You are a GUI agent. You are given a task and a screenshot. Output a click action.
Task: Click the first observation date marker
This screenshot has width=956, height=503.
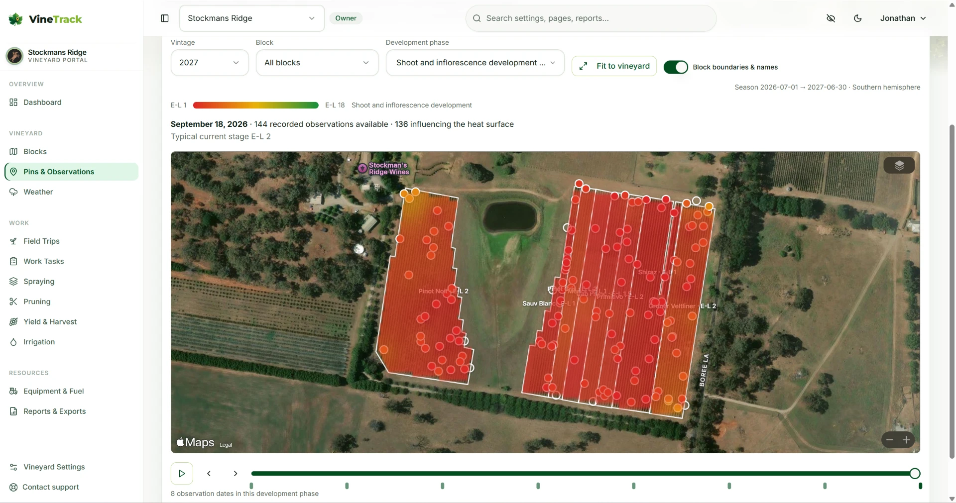coord(251,486)
